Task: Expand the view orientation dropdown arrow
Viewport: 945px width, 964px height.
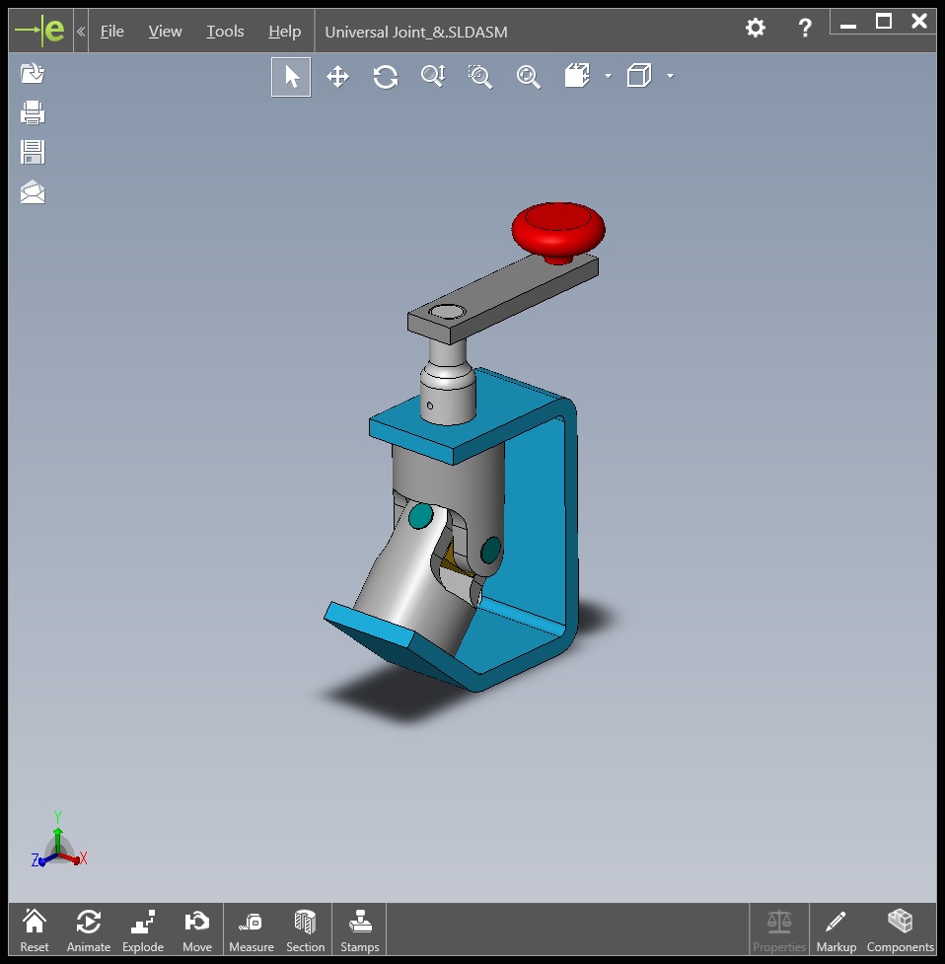Action: (608, 76)
